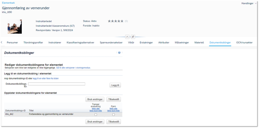Select the Dokumentkoblinger tab
Image resolution: width=259 pixels, height=128 pixels.
point(220,43)
